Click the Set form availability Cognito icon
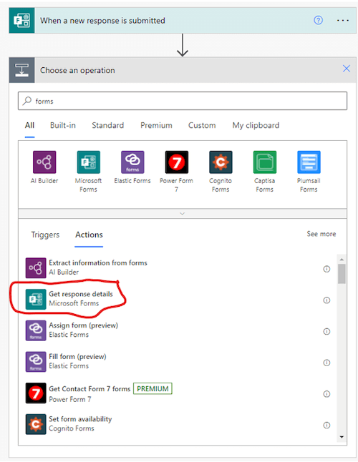358x462 pixels. click(36, 424)
